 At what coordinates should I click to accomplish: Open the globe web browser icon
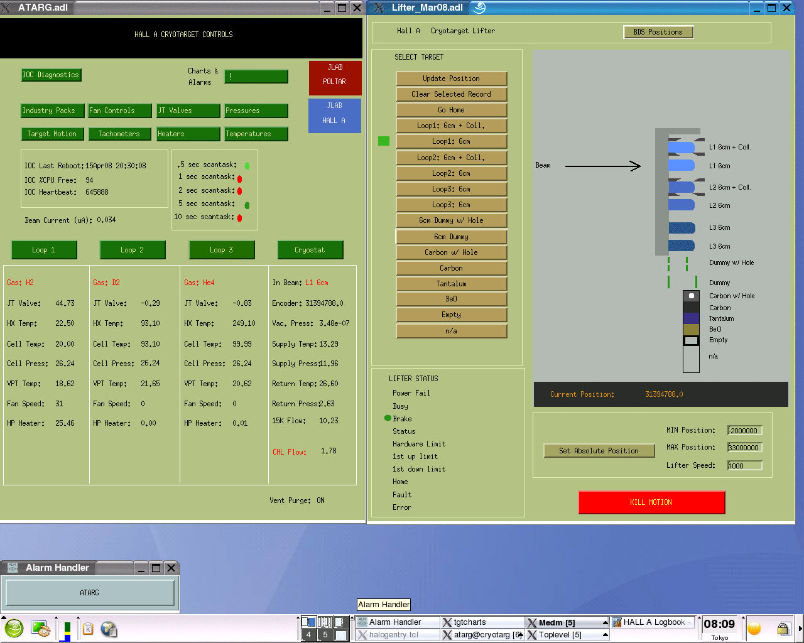pyautogui.click(x=109, y=629)
